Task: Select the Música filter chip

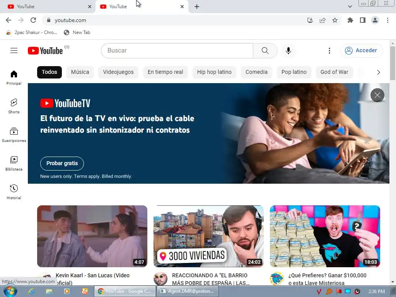Action: 80,72
